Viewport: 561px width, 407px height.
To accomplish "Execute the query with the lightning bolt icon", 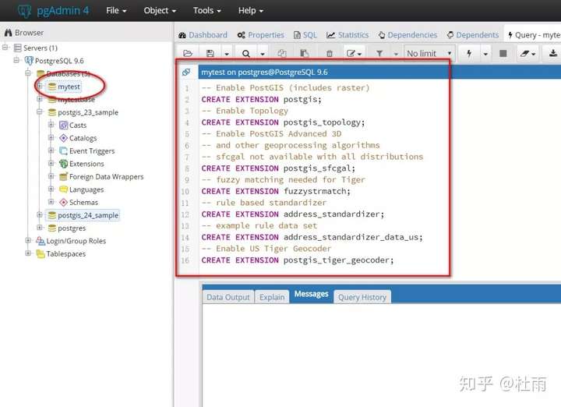I will pyautogui.click(x=469, y=53).
